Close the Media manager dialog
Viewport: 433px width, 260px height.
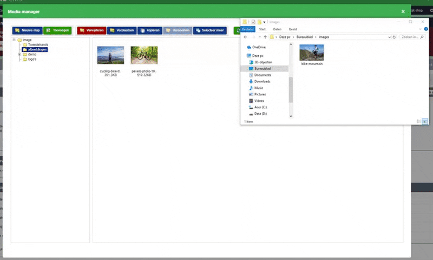pyautogui.click(x=403, y=11)
